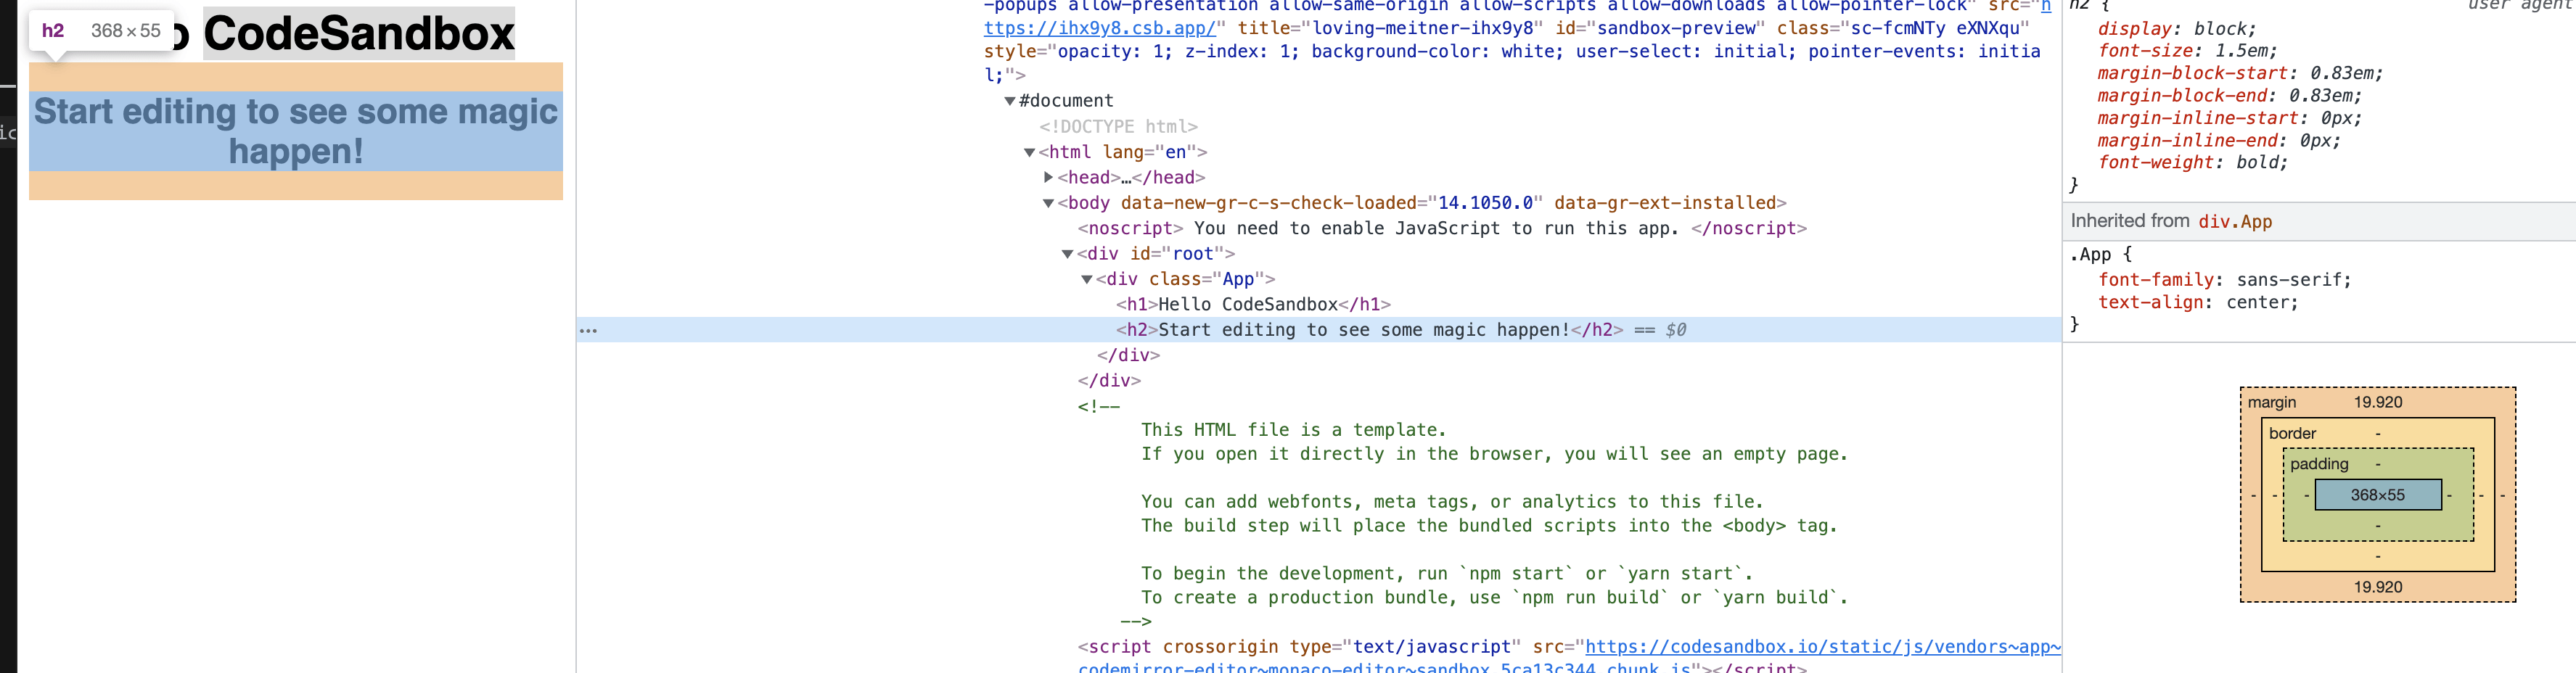Edit the font-size 1.5em declaration
The height and width of the screenshot is (673, 2576).
coord(2249,50)
